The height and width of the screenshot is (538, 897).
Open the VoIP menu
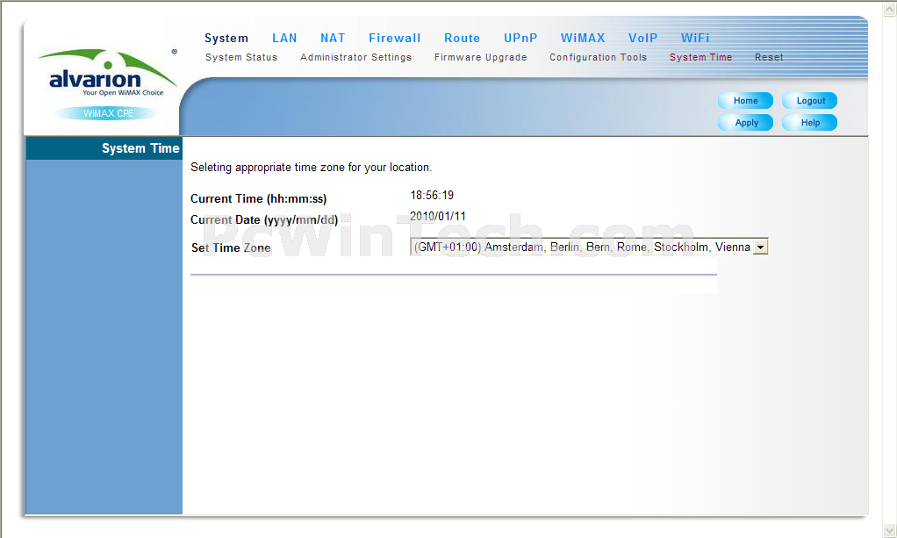point(643,38)
